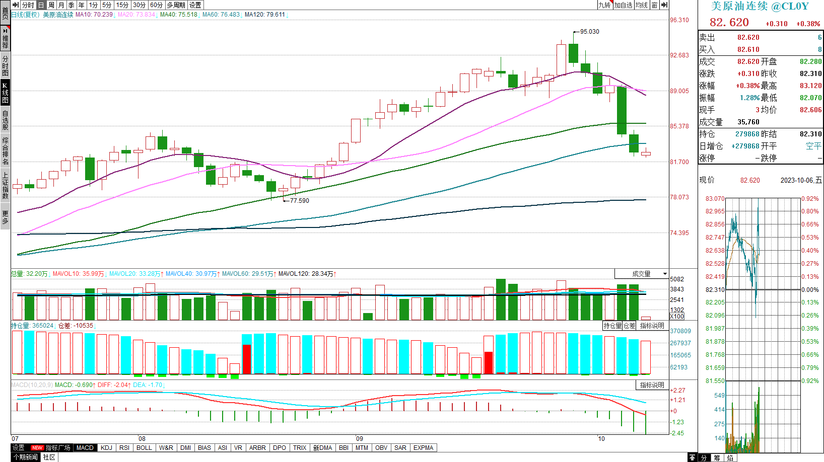Click the 窗 window icon in top toolbar

point(654,5)
